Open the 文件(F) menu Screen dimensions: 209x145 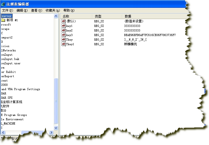coord(8,10)
